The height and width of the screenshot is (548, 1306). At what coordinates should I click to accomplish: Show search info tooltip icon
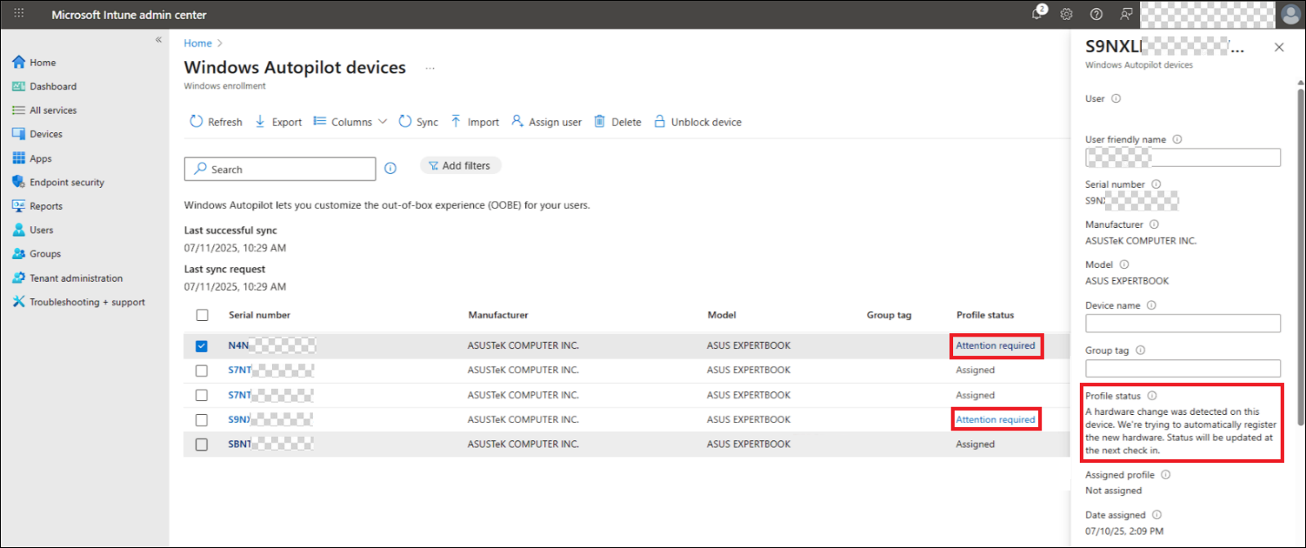tap(390, 168)
